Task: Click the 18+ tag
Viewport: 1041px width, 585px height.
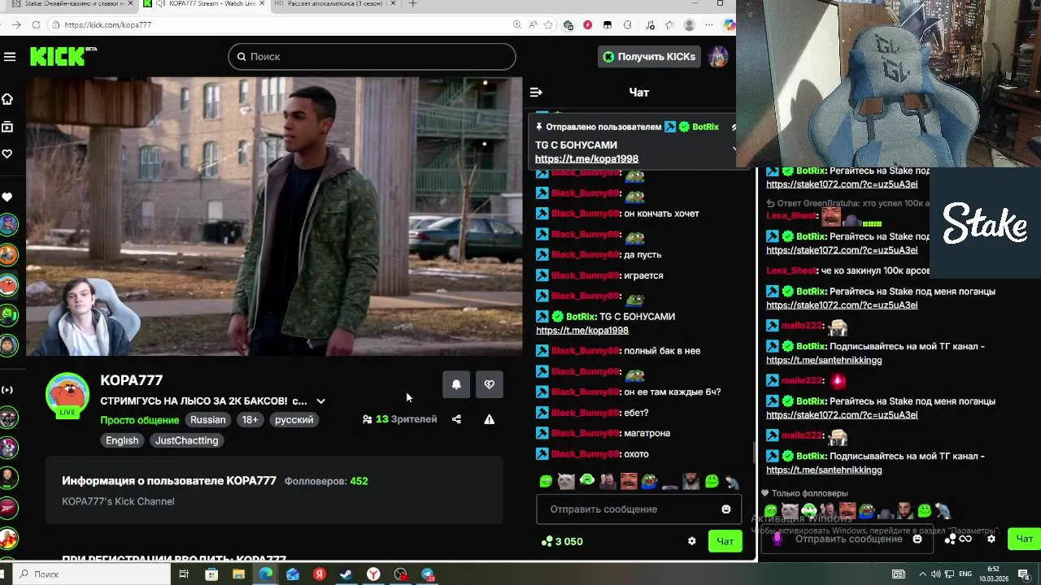Action: [250, 420]
